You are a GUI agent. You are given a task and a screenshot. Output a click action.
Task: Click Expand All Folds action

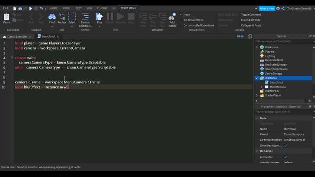(251, 20)
